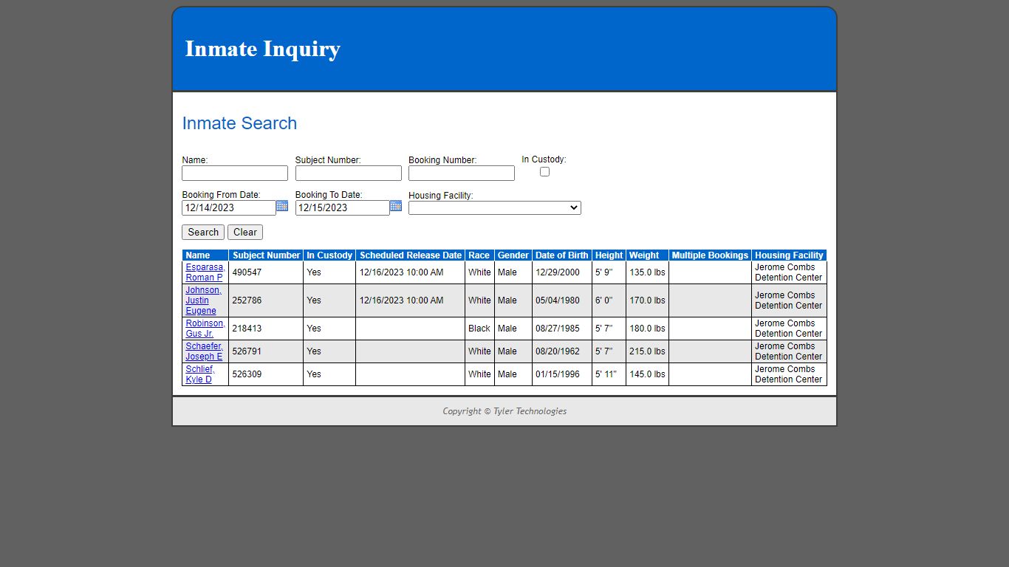Expand the Housing Facility dropdown

[495, 208]
